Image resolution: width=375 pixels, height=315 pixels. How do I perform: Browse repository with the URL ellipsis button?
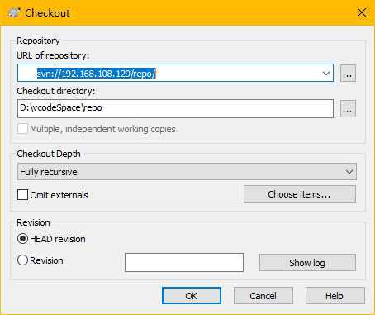348,74
